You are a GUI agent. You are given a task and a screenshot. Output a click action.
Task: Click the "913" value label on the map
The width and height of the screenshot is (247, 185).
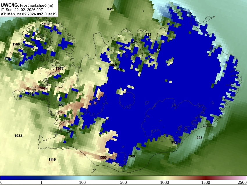click(x=148, y=35)
